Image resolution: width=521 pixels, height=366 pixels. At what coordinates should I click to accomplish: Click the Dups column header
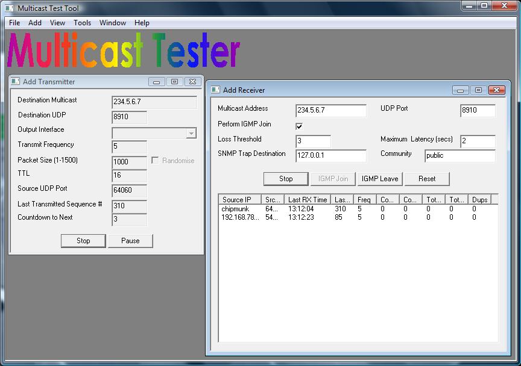click(479, 199)
